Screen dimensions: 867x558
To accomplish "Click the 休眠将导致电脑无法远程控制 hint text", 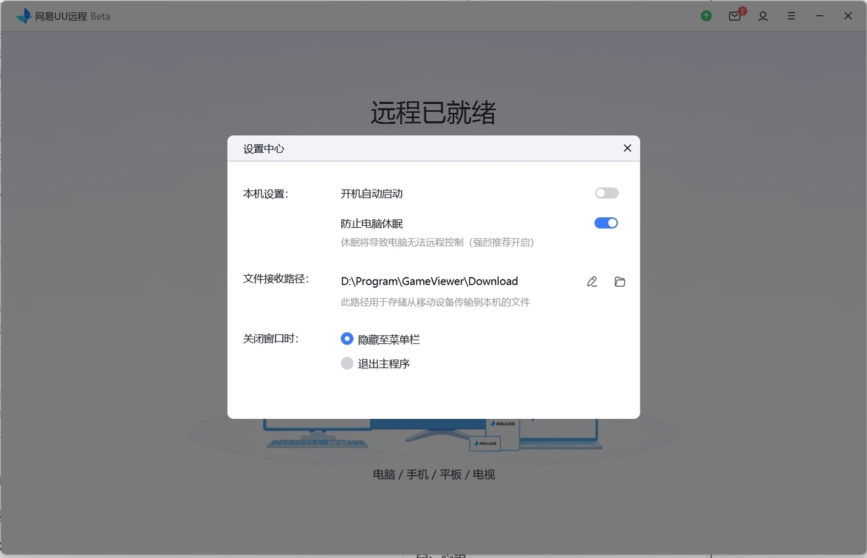I will pos(437,242).
